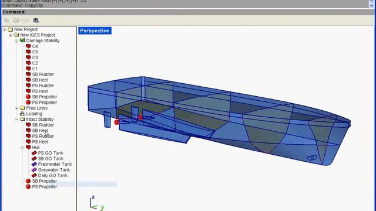Screen dimensions: 376x211
Task: Click the 'Command: CopyClip' history line
Action: coord(23,5)
